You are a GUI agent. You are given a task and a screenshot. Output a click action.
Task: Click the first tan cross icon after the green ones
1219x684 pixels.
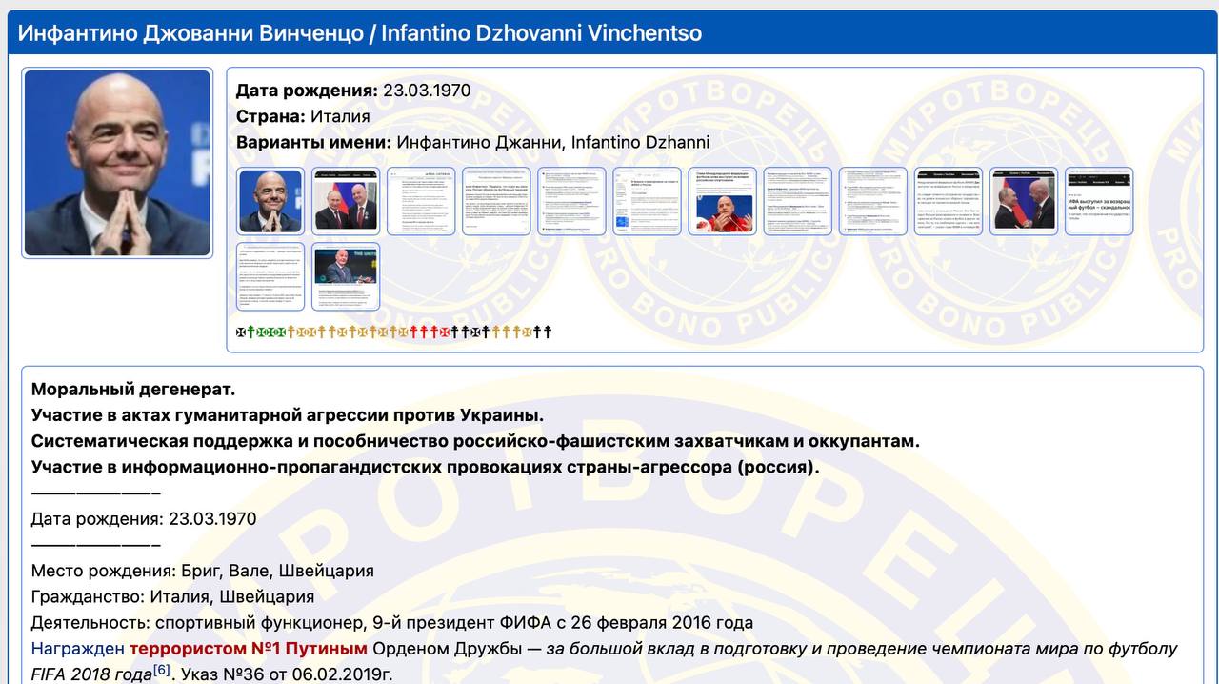coord(291,332)
